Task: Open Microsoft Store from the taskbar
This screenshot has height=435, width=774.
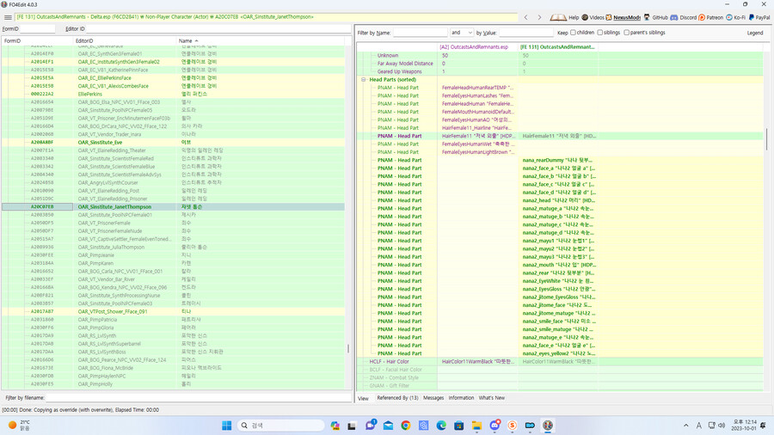Action: click(x=458, y=426)
